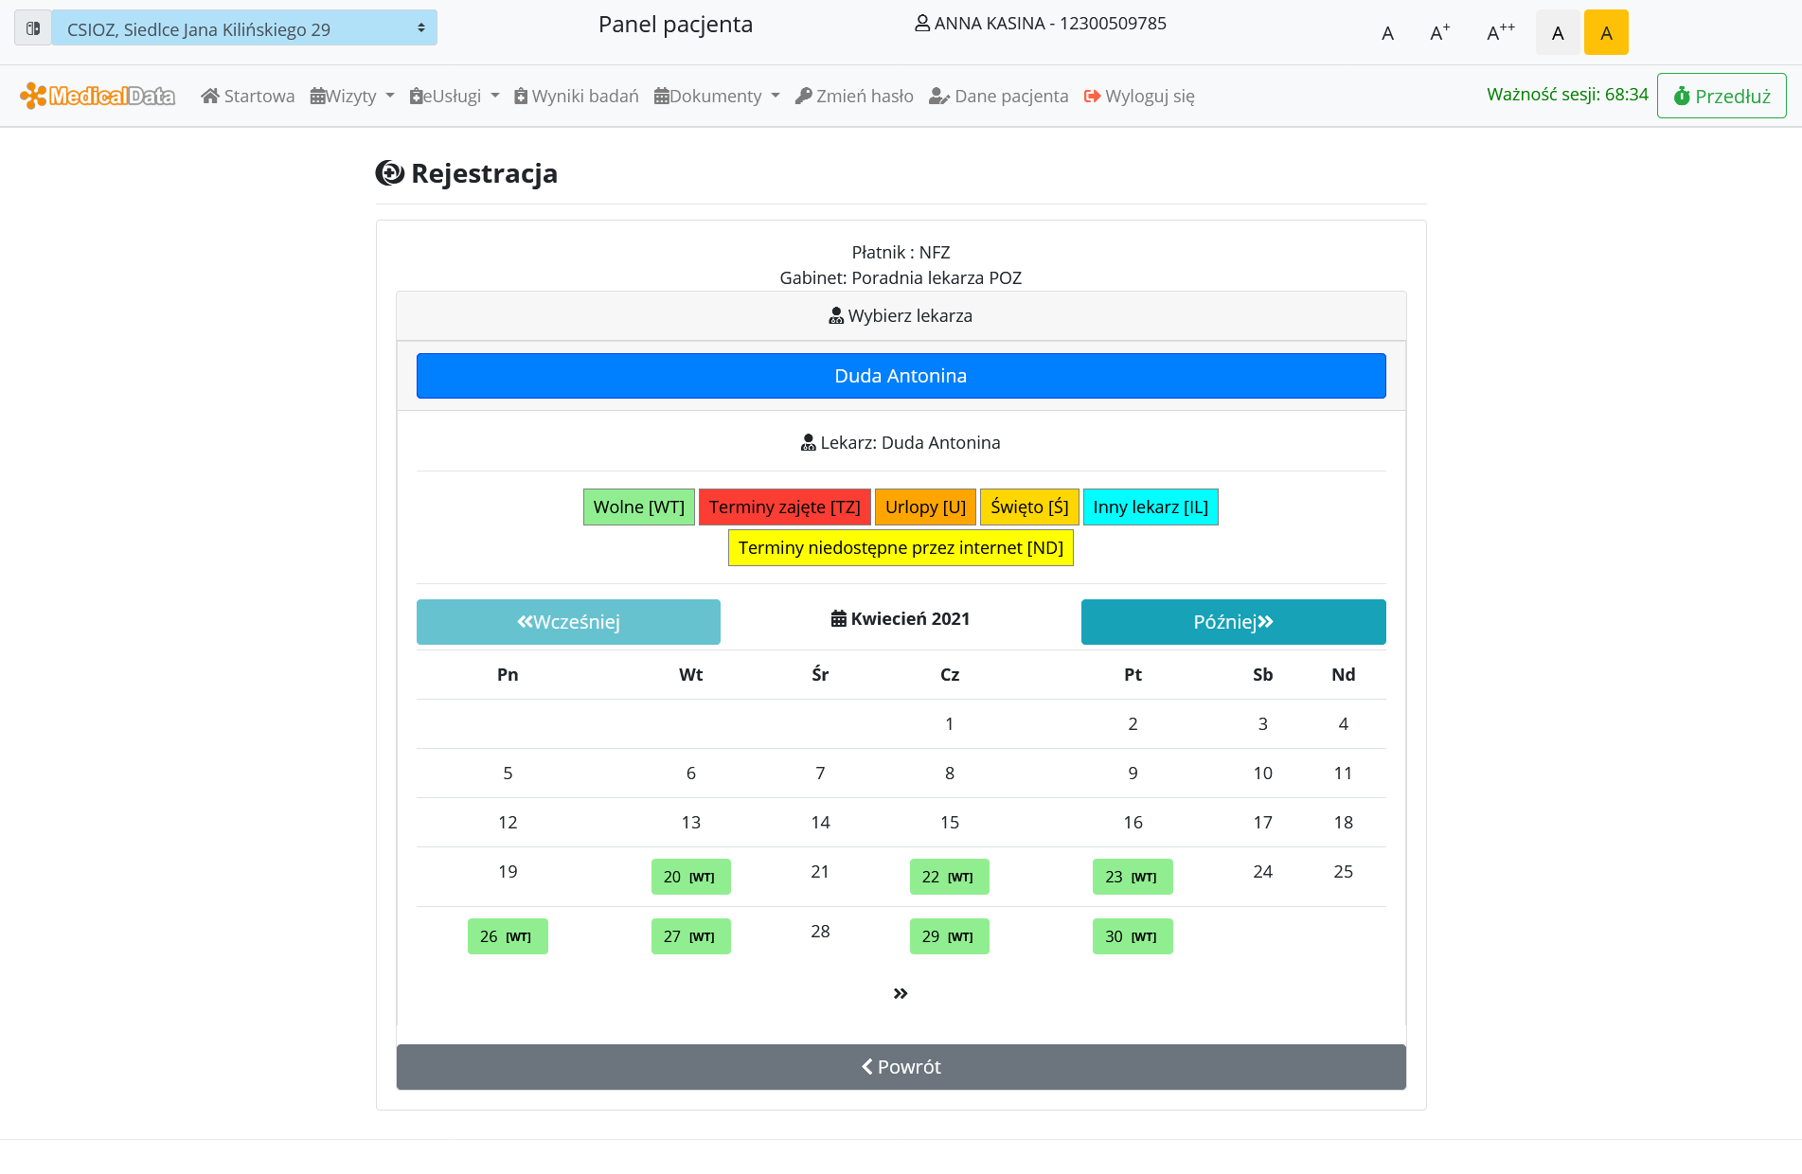
Task: Click the green Wolne [WT] legend swatch
Action: click(x=639, y=507)
